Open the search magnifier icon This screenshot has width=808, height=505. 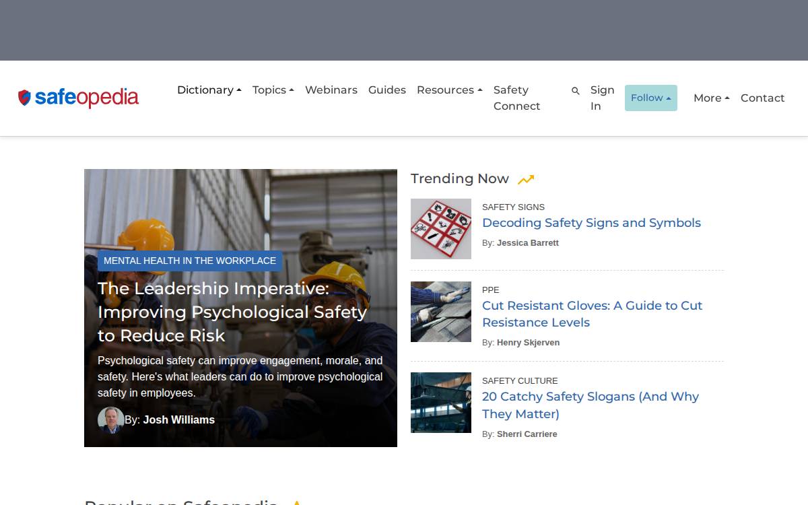click(576, 90)
